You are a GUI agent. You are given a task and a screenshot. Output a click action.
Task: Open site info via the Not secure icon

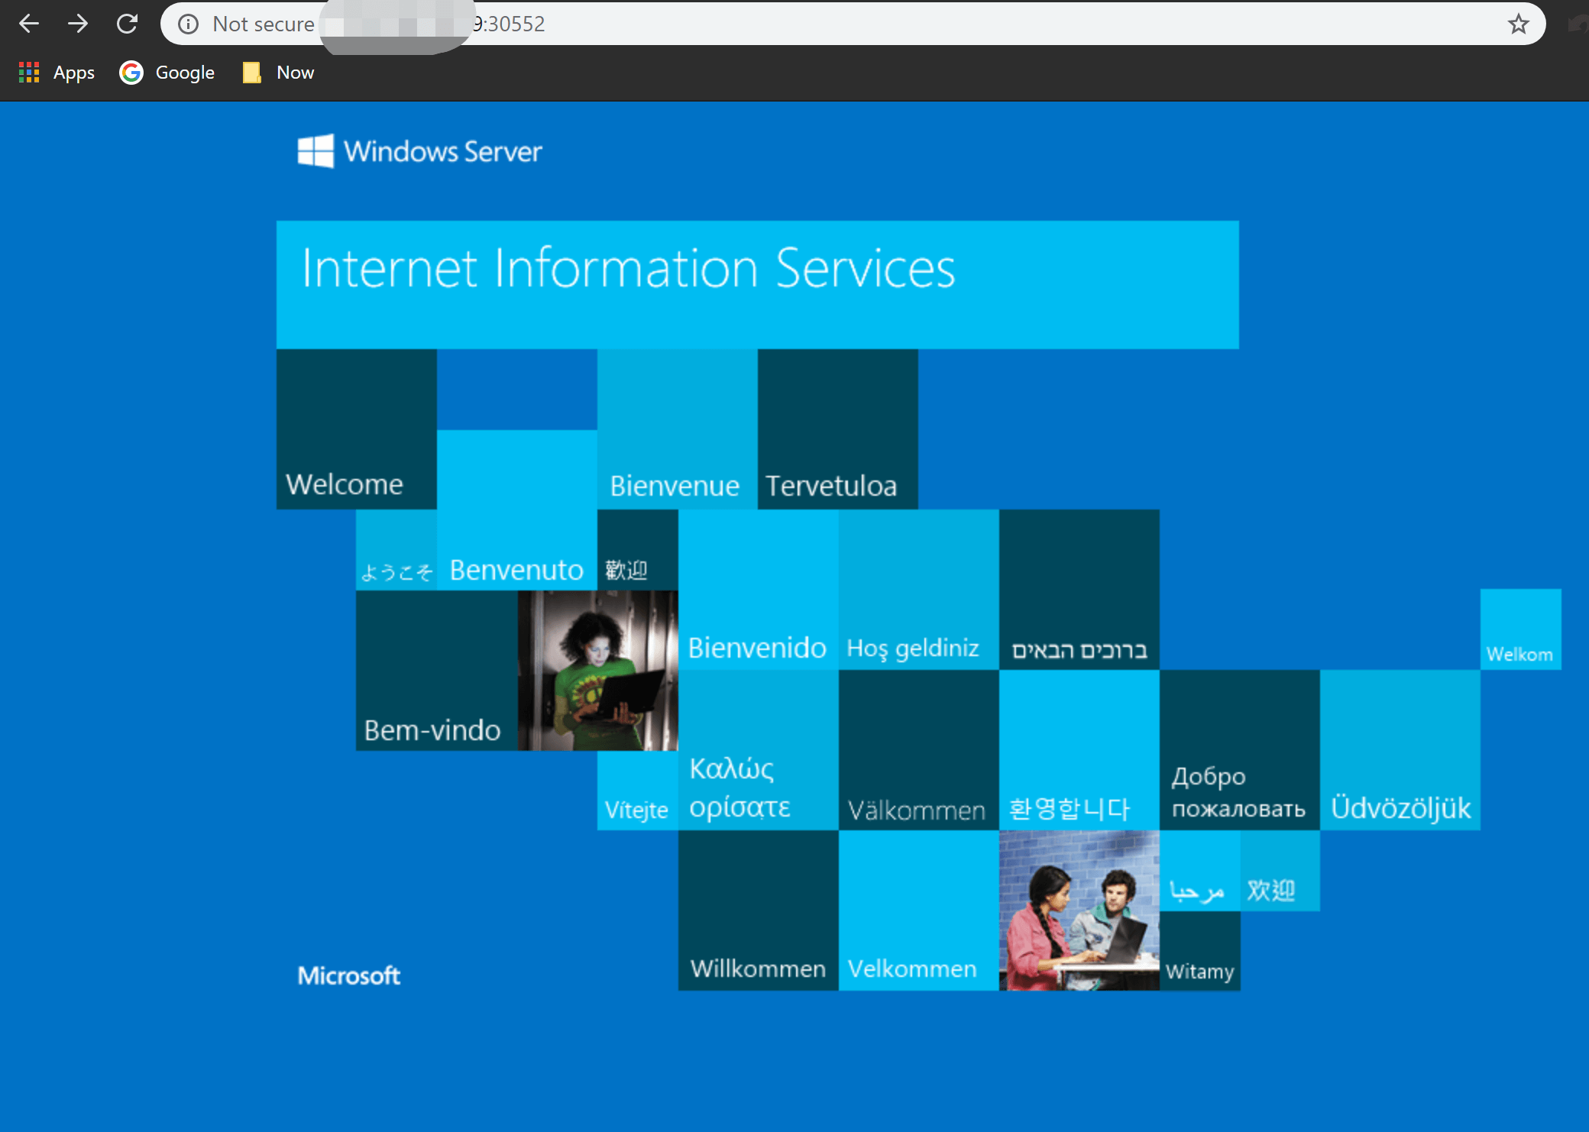point(188,24)
